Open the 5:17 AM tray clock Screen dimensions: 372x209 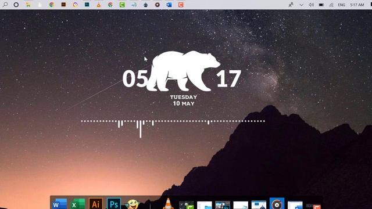[357, 5]
